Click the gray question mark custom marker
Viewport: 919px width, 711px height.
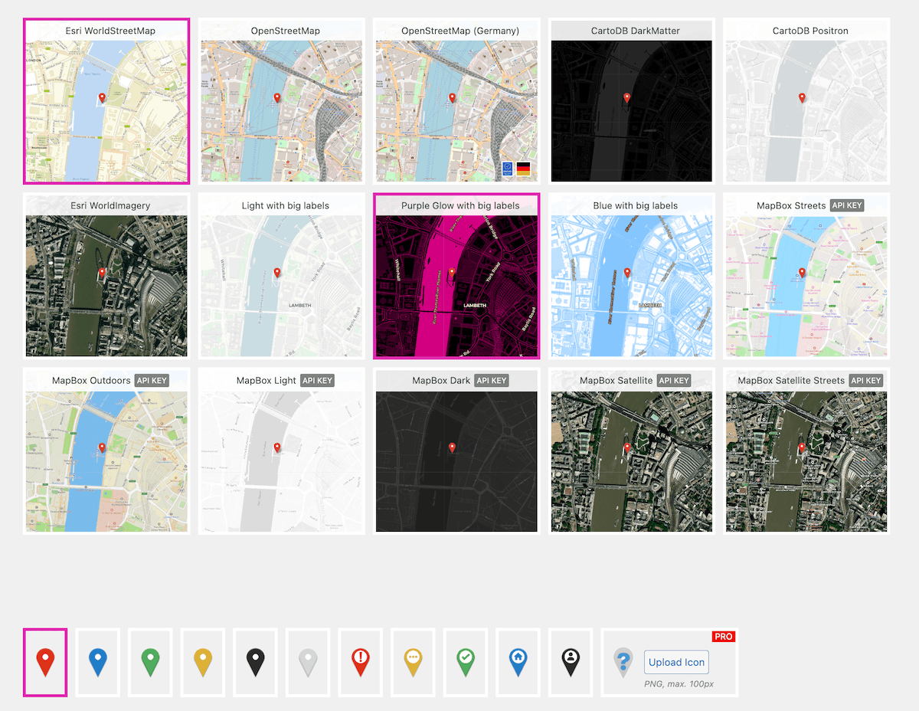(623, 662)
